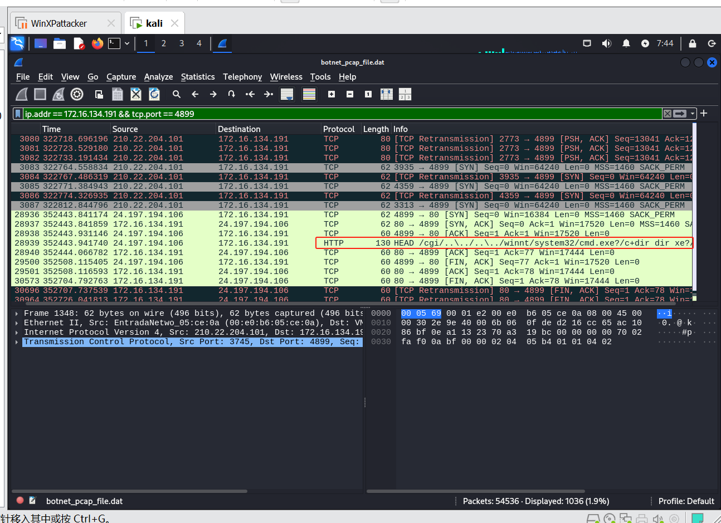Expand the Transmission Control Protocol node
The height and width of the screenshot is (523, 721).
(x=17, y=342)
